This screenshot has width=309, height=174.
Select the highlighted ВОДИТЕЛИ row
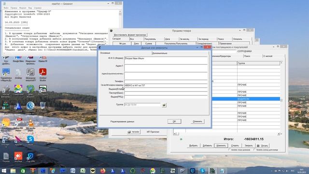246,99
